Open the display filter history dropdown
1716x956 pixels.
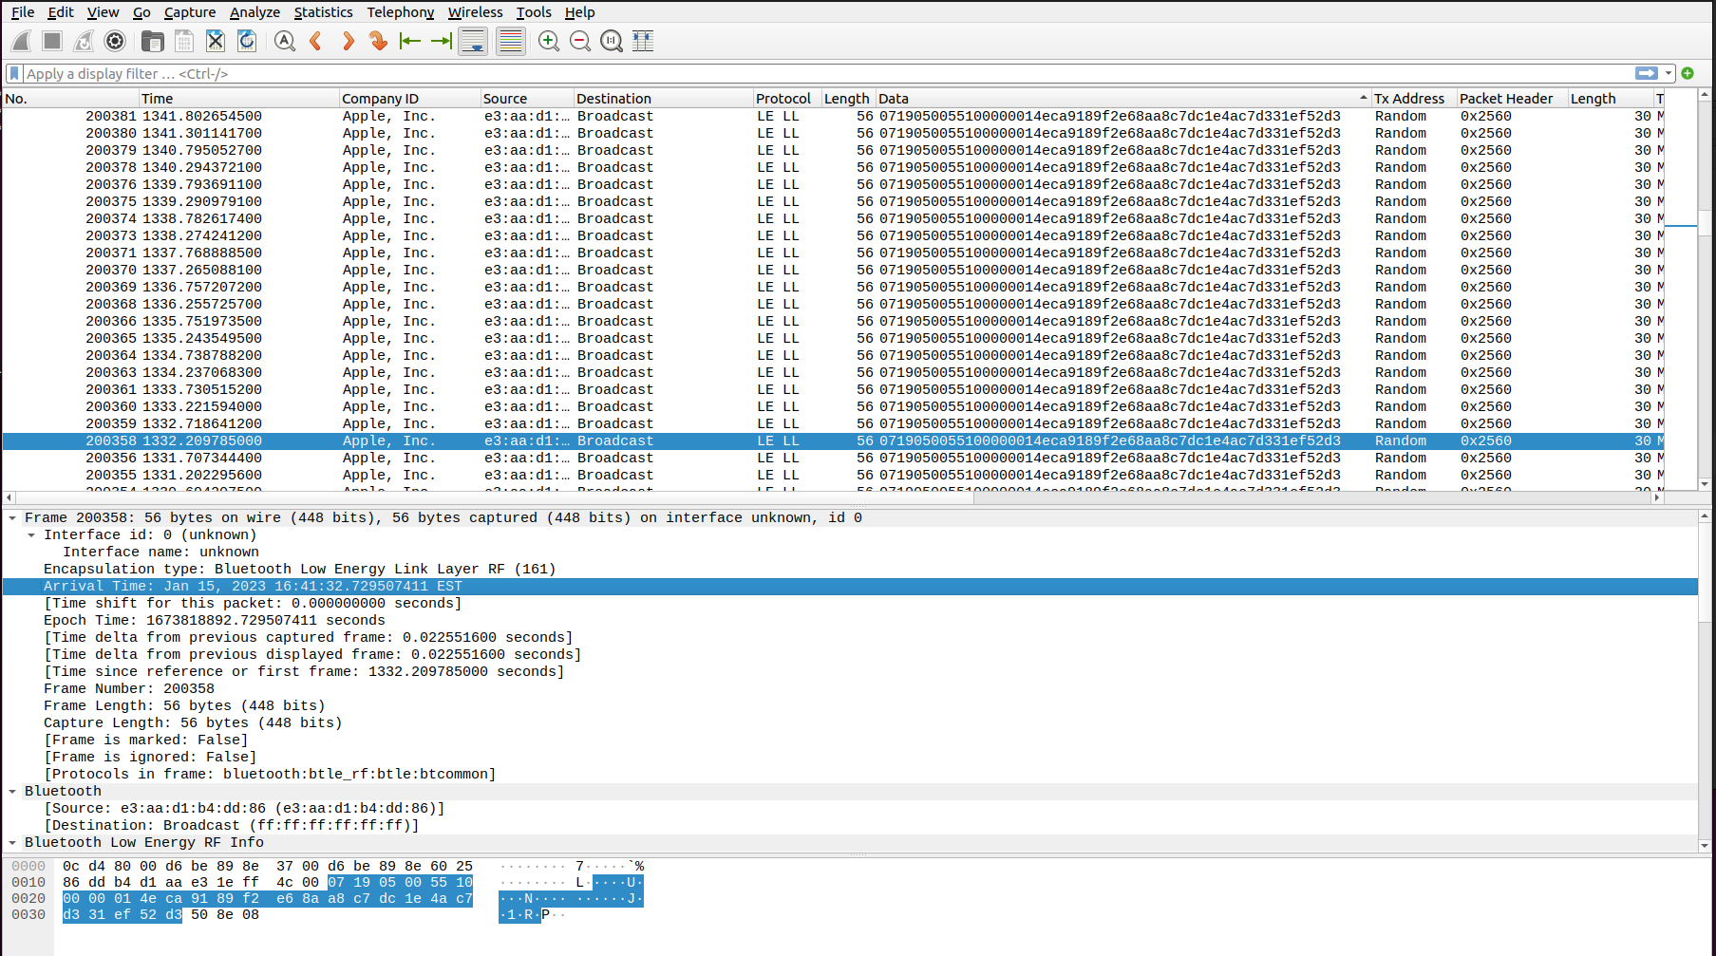coord(1669,73)
